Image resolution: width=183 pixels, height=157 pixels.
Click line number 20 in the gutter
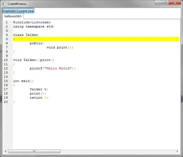click(6, 102)
